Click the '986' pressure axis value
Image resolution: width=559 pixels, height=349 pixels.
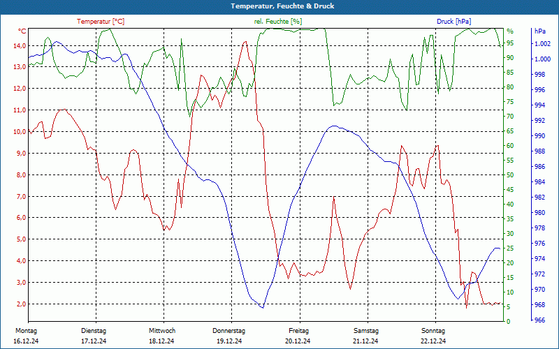(539, 167)
